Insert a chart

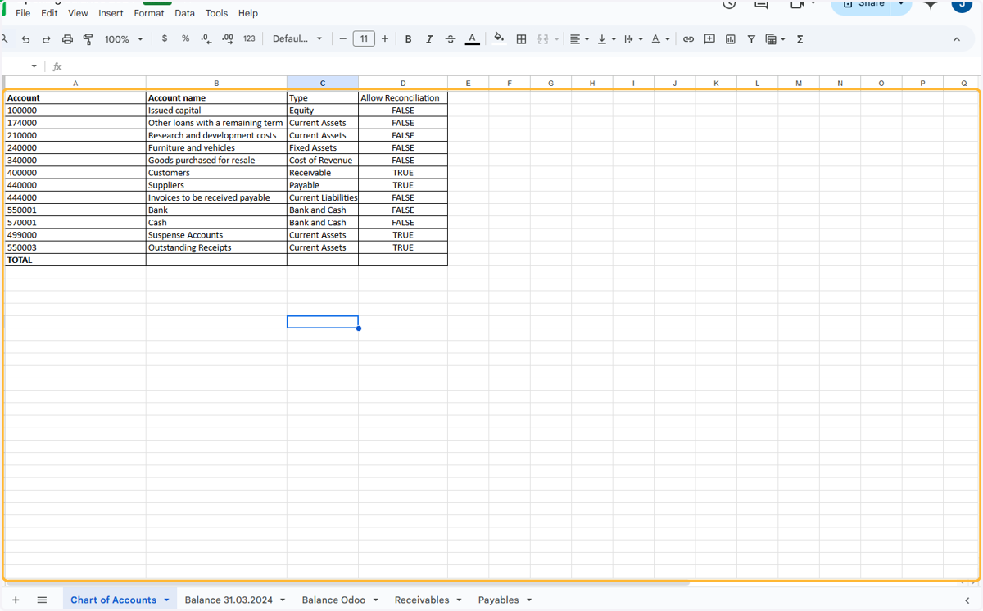pyautogui.click(x=731, y=39)
